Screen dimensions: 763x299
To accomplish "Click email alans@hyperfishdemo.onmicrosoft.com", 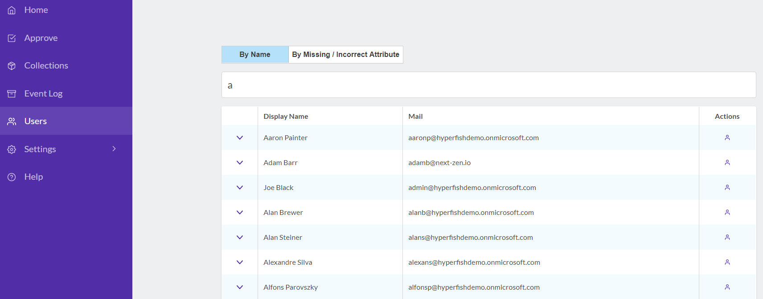I will (471, 237).
